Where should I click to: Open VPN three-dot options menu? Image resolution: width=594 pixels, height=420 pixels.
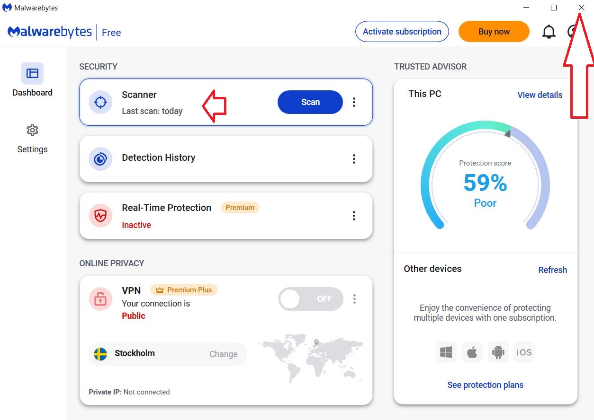pos(354,299)
